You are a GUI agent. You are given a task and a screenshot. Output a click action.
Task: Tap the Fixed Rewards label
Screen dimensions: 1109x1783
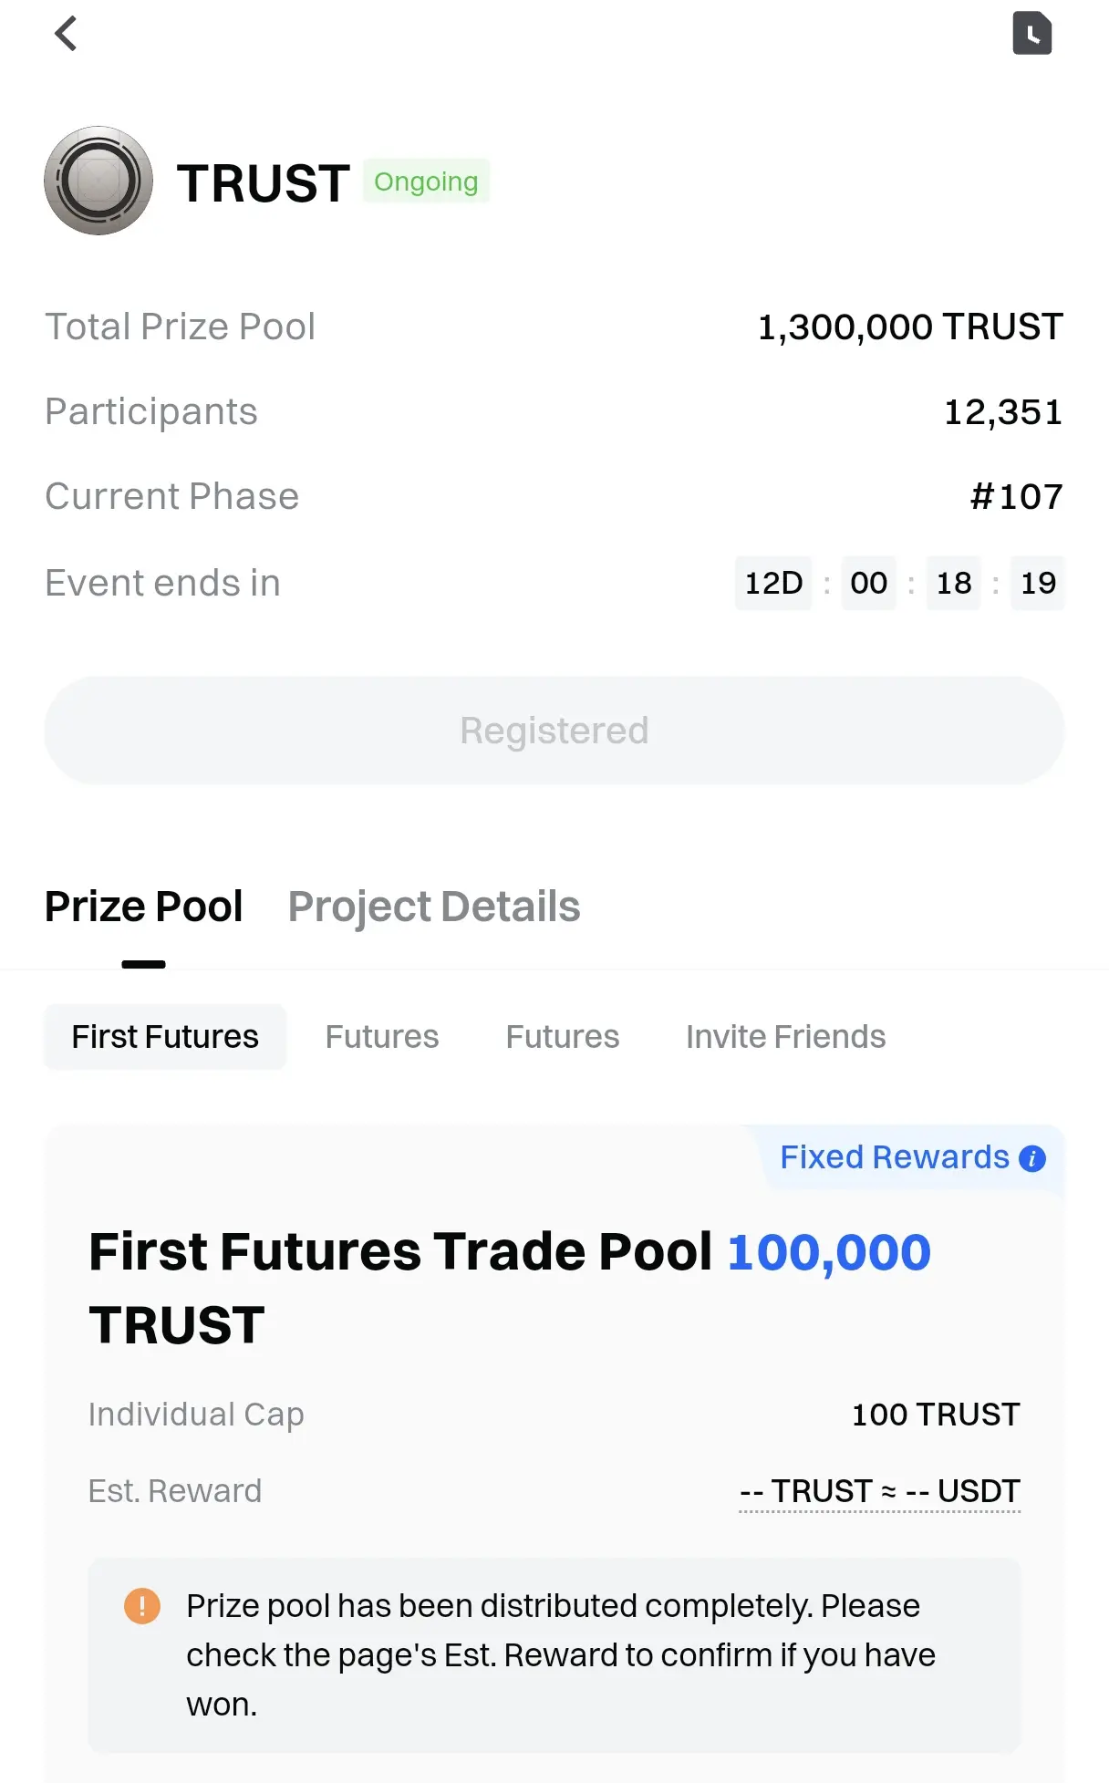[x=894, y=1157]
